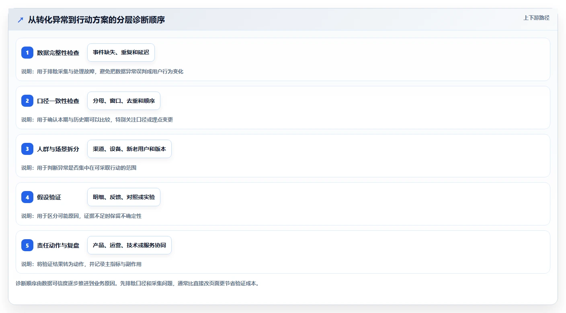Click description about 证据不足时保留不确定性
This screenshot has height=313, width=566.
coord(82,216)
